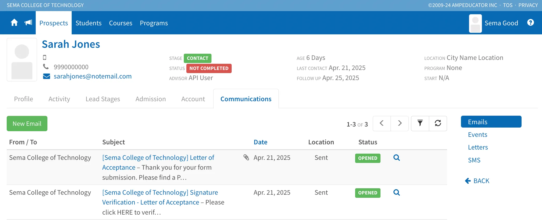The image size is (542, 220).
Task: View the Signature Verification email details
Action: [x=397, y=193]
